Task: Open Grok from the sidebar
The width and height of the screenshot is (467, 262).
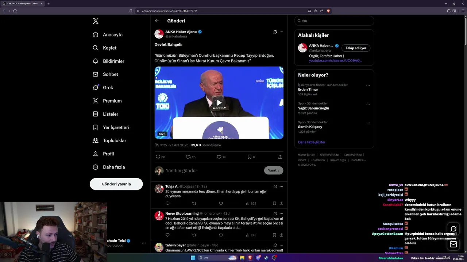Action: coord(103,87)
